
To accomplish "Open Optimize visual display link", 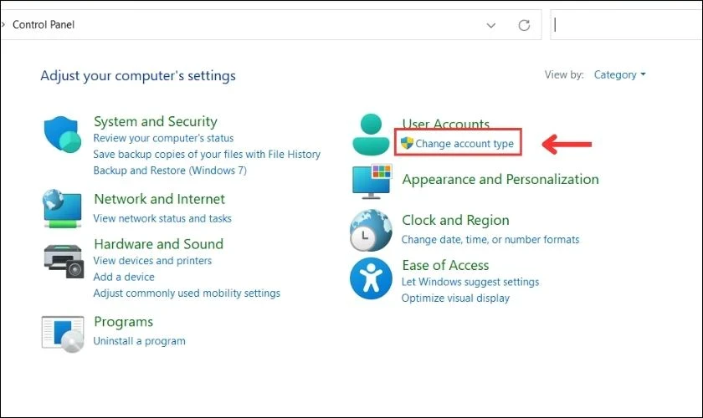I will click(x=455, y=298).
